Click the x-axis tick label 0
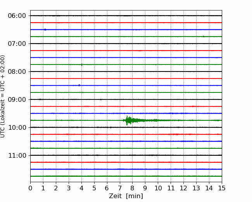This screenshot has width=252, height=202. tap(30, 188)
